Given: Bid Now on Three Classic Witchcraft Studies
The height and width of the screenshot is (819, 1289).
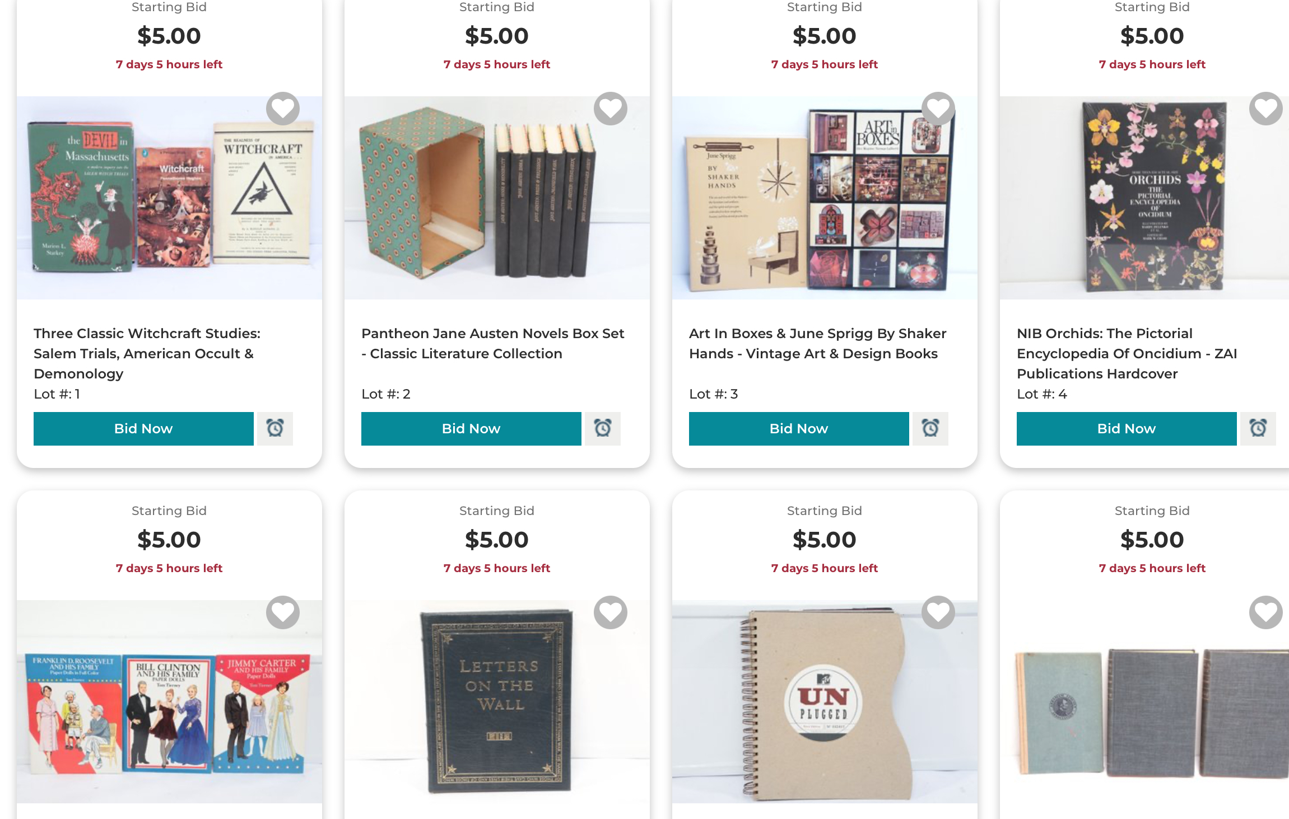Looking at the screenshot, I should (x=143, y=429).
